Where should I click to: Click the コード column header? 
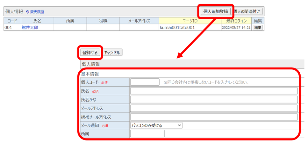pos(12,21)
